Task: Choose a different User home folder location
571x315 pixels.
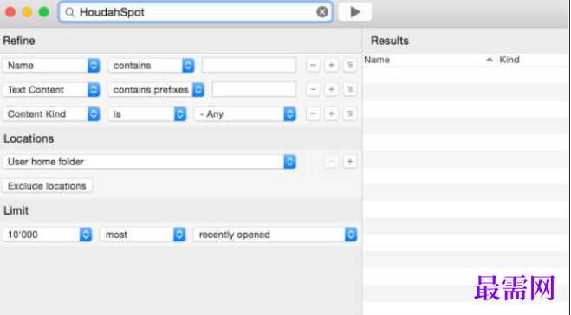Action: pyautogui.click(x=149, y=162)
